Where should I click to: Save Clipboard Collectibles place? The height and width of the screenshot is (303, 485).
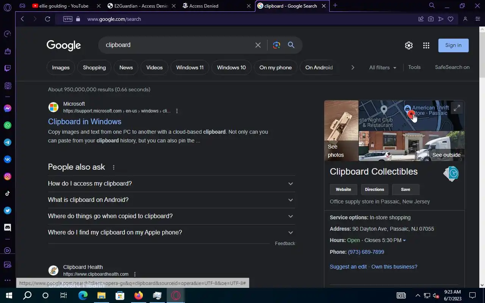pyautogui.click(x=405, y=189)
